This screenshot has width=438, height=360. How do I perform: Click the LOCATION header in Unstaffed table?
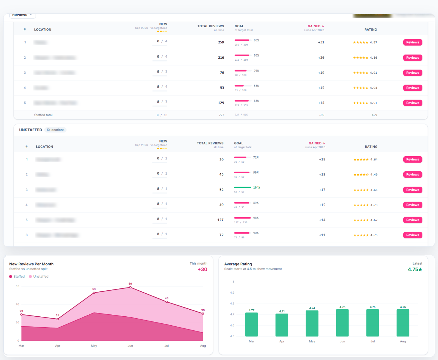point(44,147)
